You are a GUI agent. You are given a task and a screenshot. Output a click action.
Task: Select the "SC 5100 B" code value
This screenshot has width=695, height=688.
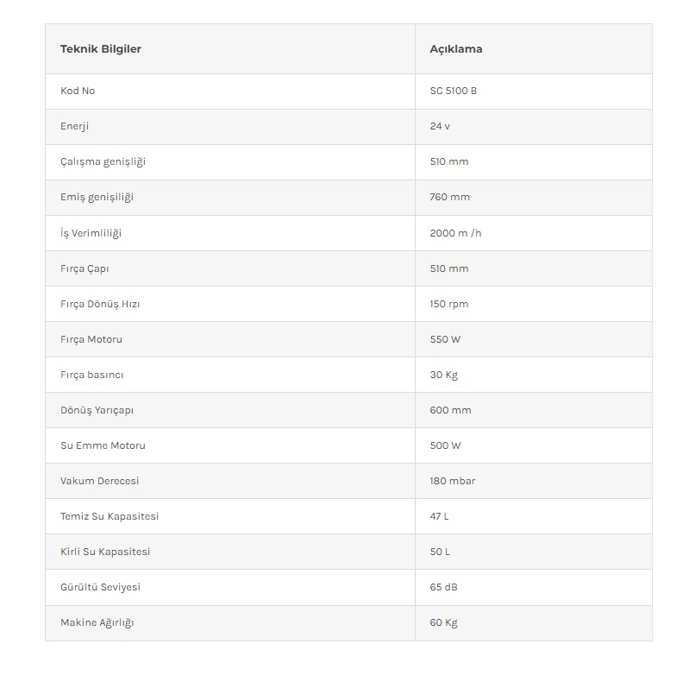click(x=453, y=91)
